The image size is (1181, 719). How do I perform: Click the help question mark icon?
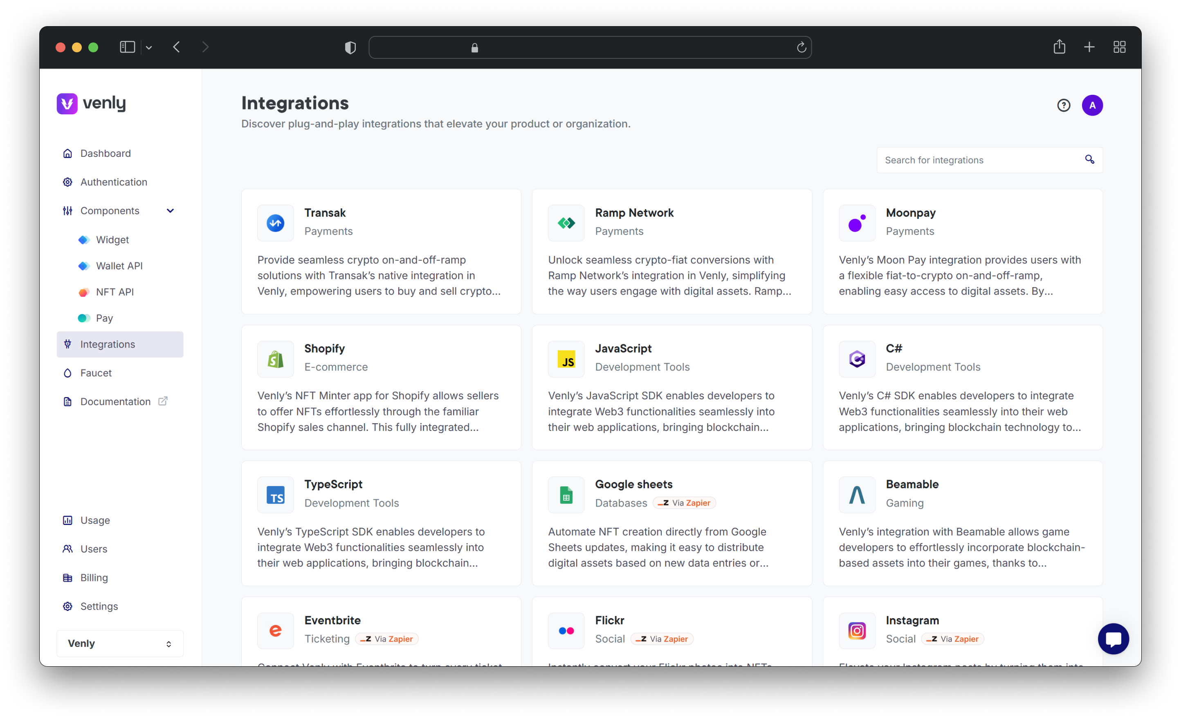(x=1063, y=105)
